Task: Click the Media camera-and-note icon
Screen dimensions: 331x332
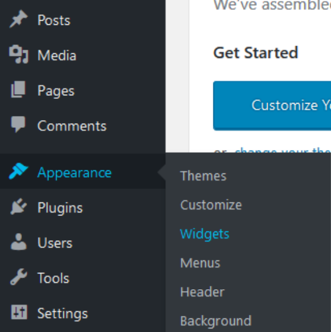Action: click(18, 54)
